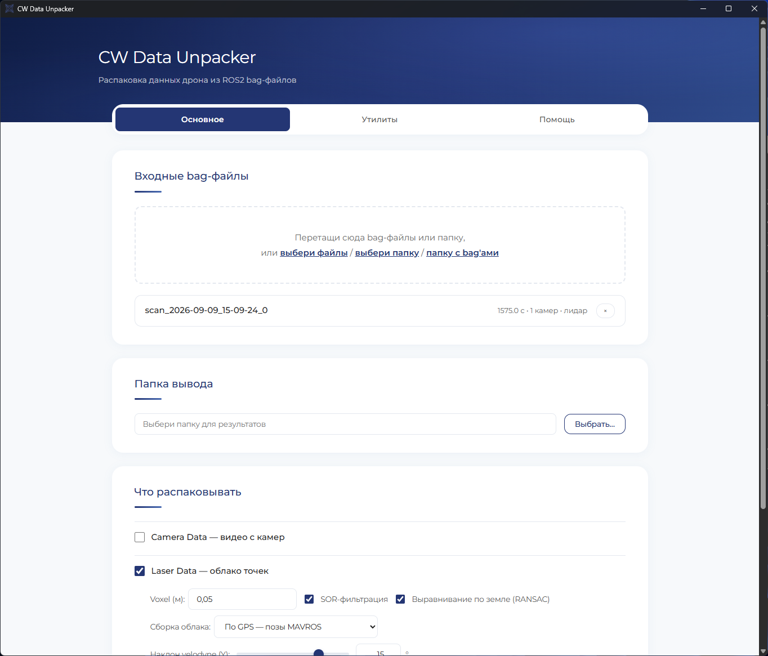Maximize the CW Data Unpacker window

tap(729, 8)
